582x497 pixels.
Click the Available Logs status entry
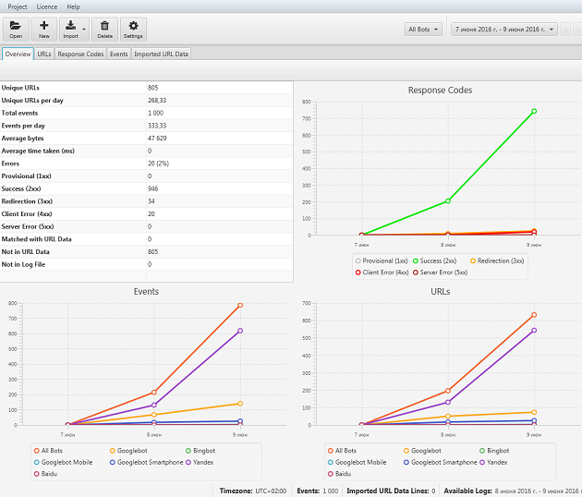[513, 491]
